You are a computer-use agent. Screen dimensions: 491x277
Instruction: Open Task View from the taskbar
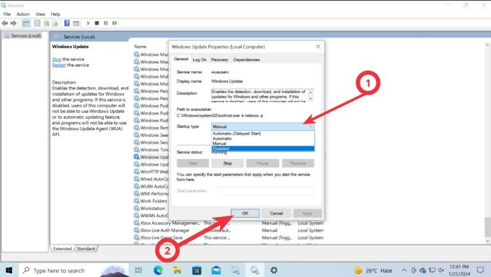tap(138, 270)
